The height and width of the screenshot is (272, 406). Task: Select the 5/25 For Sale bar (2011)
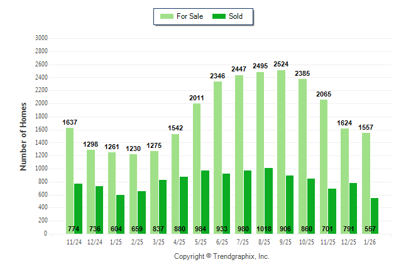coord(197,168)
